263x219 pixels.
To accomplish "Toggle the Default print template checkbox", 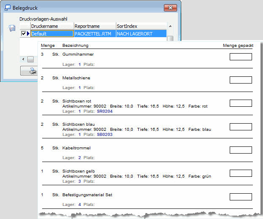I will pyautogui.click(x=23, y=33).
